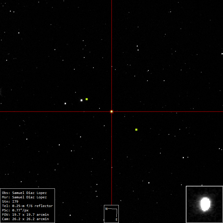Click the 'Msr: Samuel Diaz Lopez' line
The image size is (223, 223).
[24, 197]
